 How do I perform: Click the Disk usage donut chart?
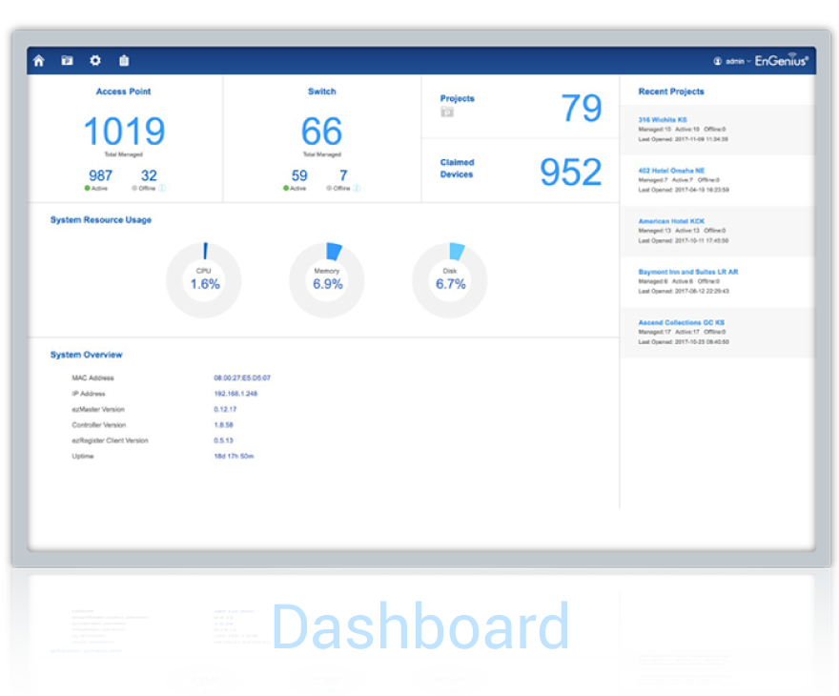[x=450, y=280]
